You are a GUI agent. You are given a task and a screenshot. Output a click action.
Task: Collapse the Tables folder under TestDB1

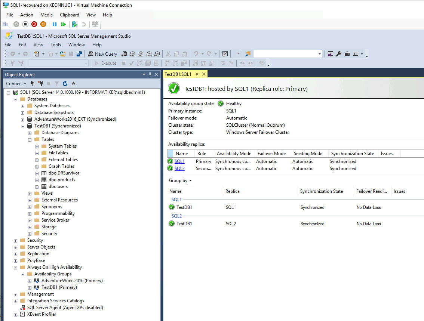click(30, 140)
